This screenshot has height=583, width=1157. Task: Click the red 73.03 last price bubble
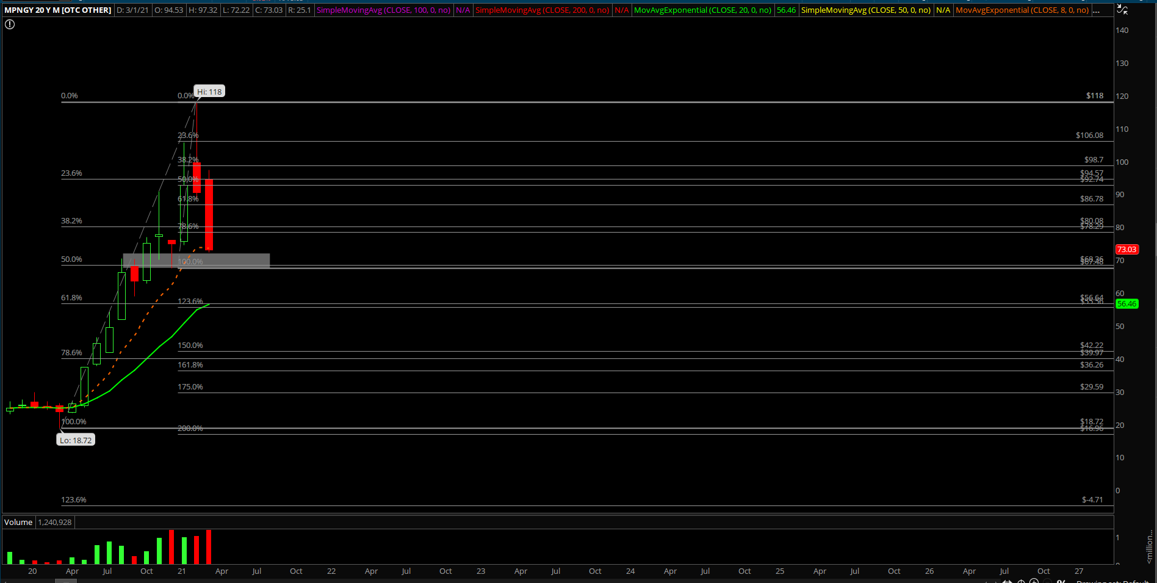click(x=1126, y=249)
